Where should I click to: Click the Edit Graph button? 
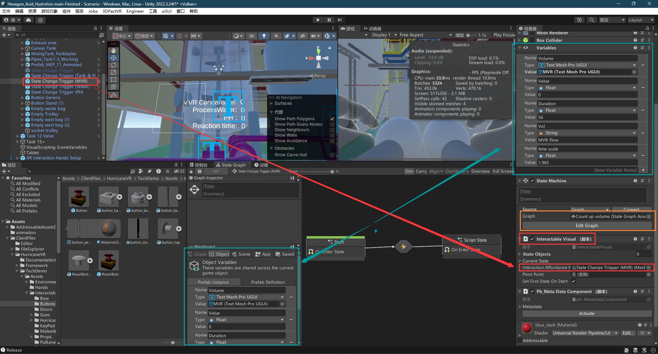586,225
